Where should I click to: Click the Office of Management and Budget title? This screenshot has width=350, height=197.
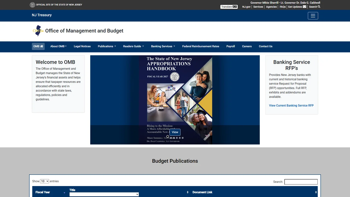[x=84, y=31]
